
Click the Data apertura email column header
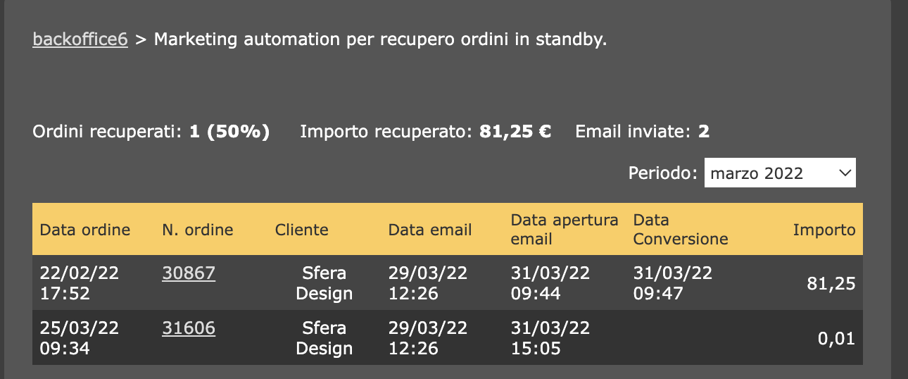click(565, 230)
